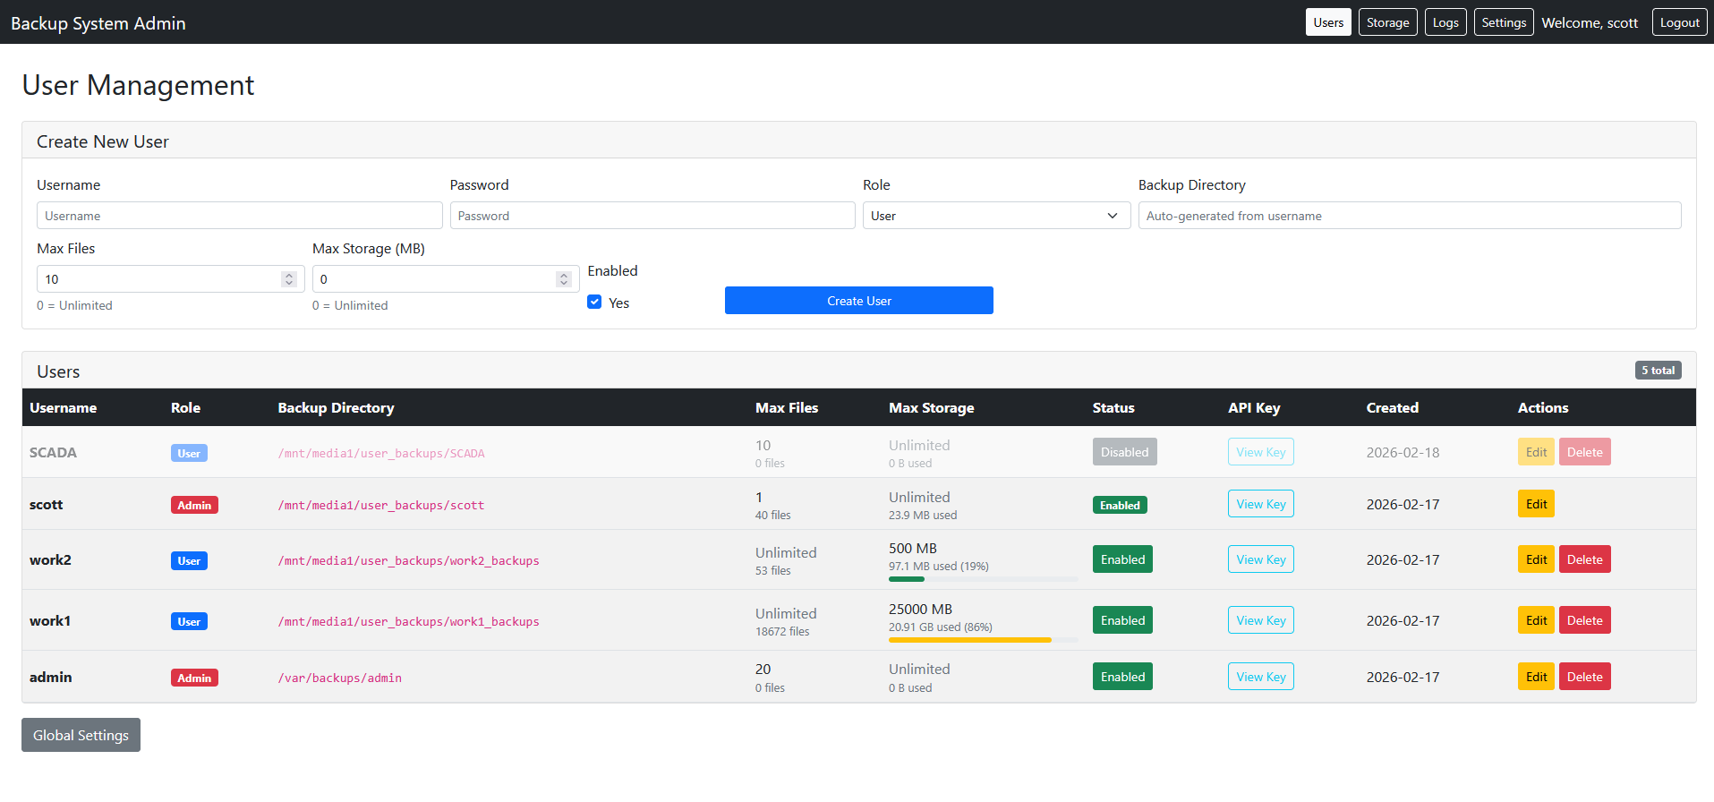Open the Role dropdown
1714x802 pixels.
coord(997,216)
